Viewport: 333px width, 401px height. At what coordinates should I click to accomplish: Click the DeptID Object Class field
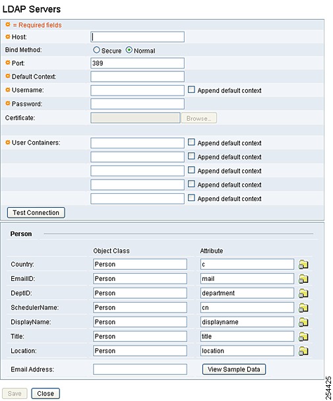pyautogui.click(x=140, y=293)
